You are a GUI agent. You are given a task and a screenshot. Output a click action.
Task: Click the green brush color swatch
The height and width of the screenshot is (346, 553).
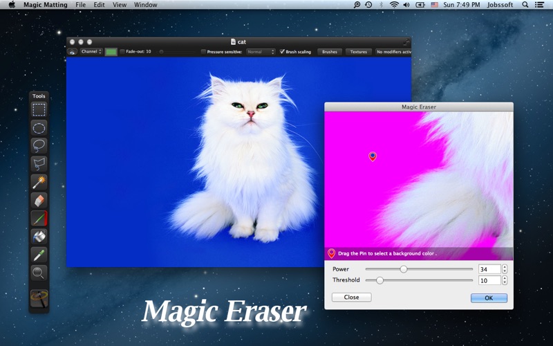point(111,52)
